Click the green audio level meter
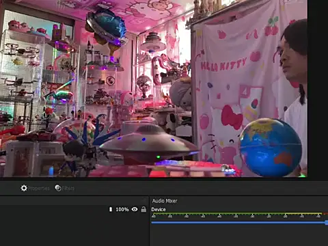This screenshot has height=246, width=328. tap(237, 214)
